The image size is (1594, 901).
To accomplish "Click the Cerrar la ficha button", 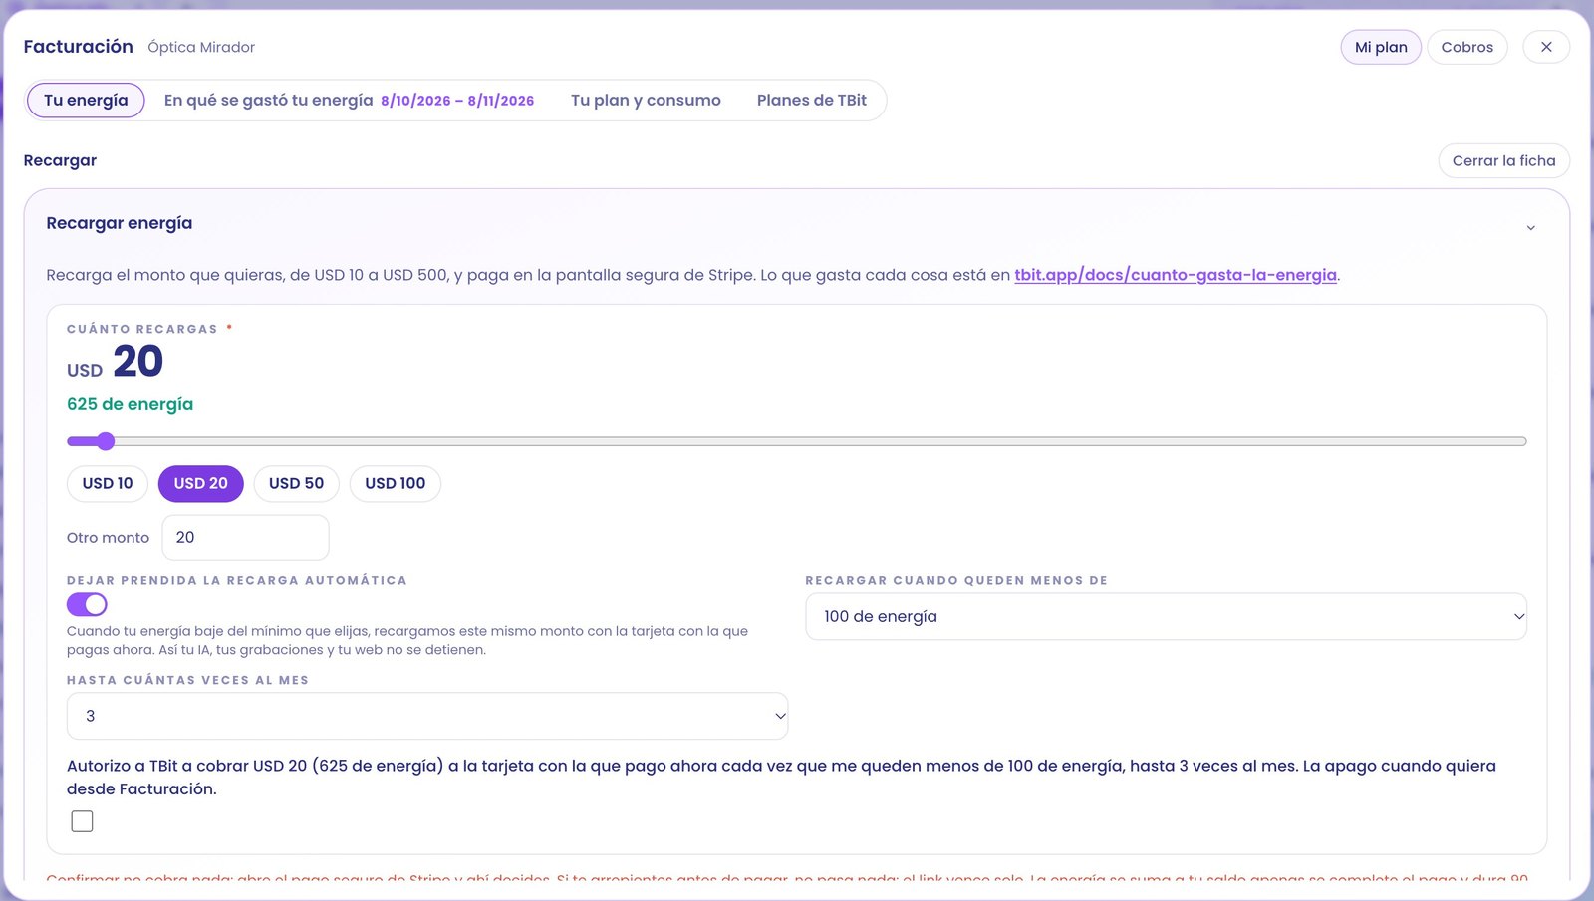I will click(1503, 160).
